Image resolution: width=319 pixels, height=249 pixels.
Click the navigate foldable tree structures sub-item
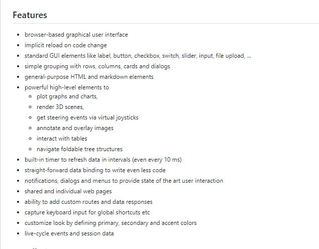[79, 149]
